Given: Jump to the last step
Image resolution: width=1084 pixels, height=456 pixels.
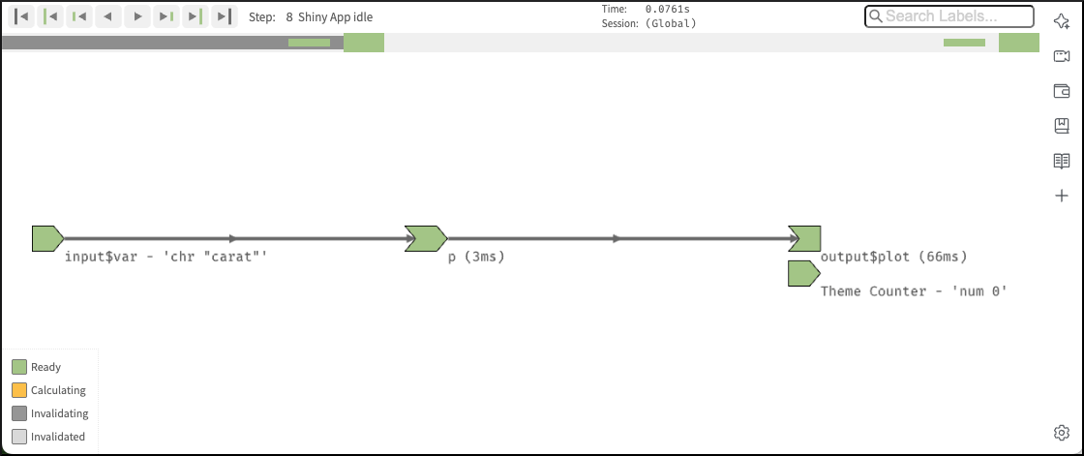Looking at the screenshot, I should (225, 16).
